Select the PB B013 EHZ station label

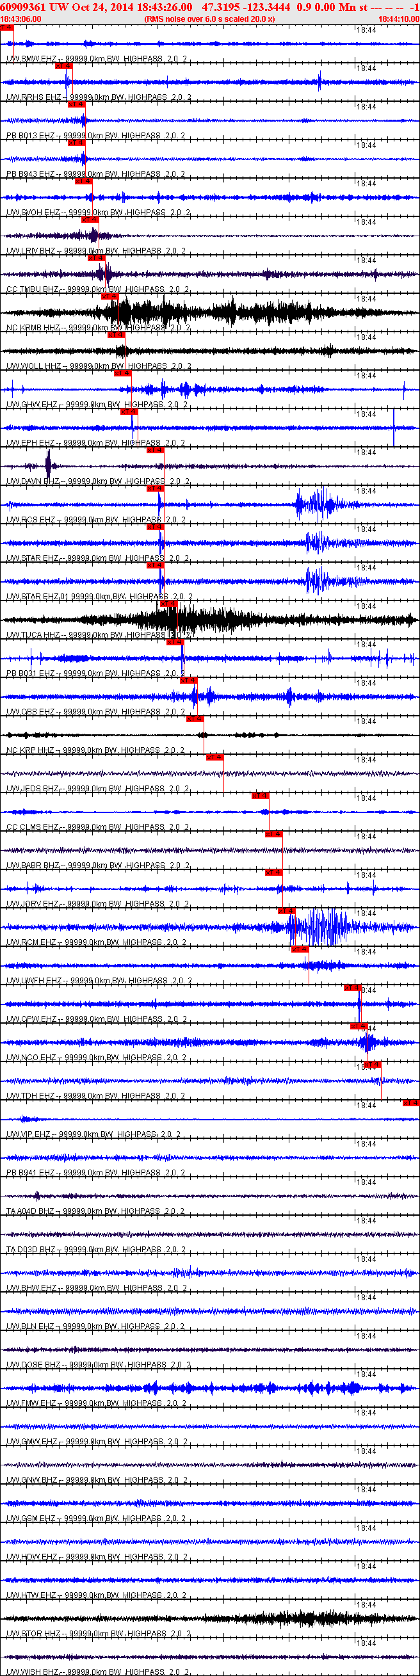click(96, 136)
